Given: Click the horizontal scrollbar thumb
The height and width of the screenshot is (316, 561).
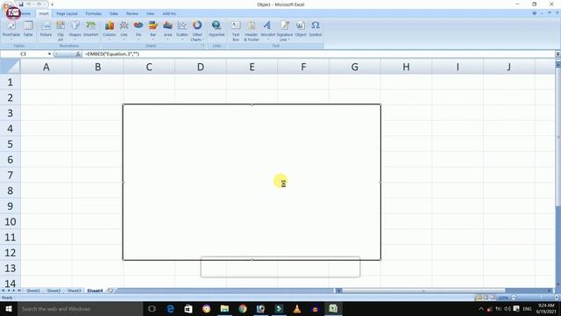Looking at the screenshot, I should [423, 291].
